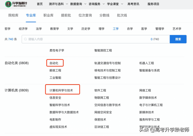The width and height of the screenshot is (193, 136).
Task: Open the 智能科学与技术 major
Action: tap(60, 105)
